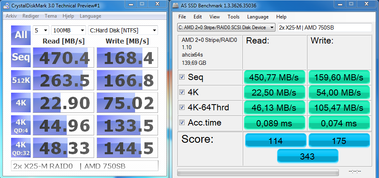Viewport: 379px width, 178px height.
Task: Click the 75.02 4K write result
Action: (127, 103)
